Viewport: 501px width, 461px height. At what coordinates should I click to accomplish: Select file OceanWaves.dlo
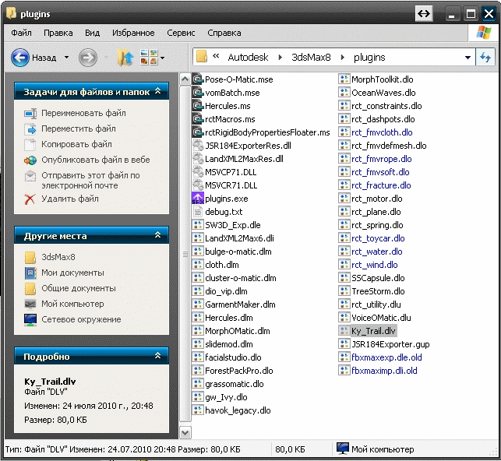click(x=383, y=93)
